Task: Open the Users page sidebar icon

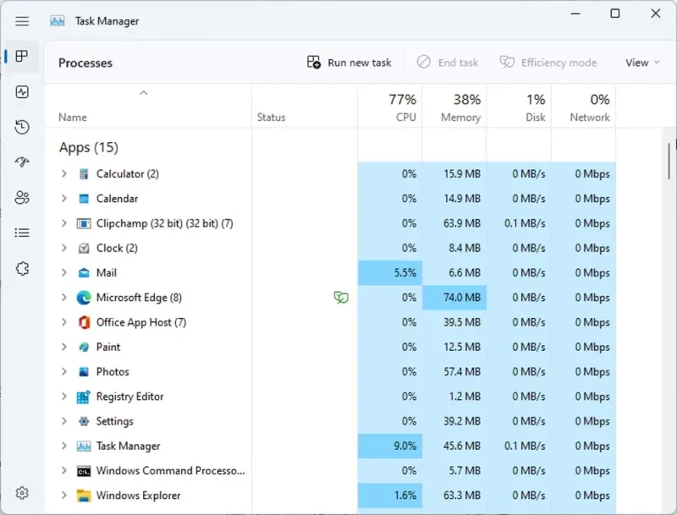Action: (22, 198)
